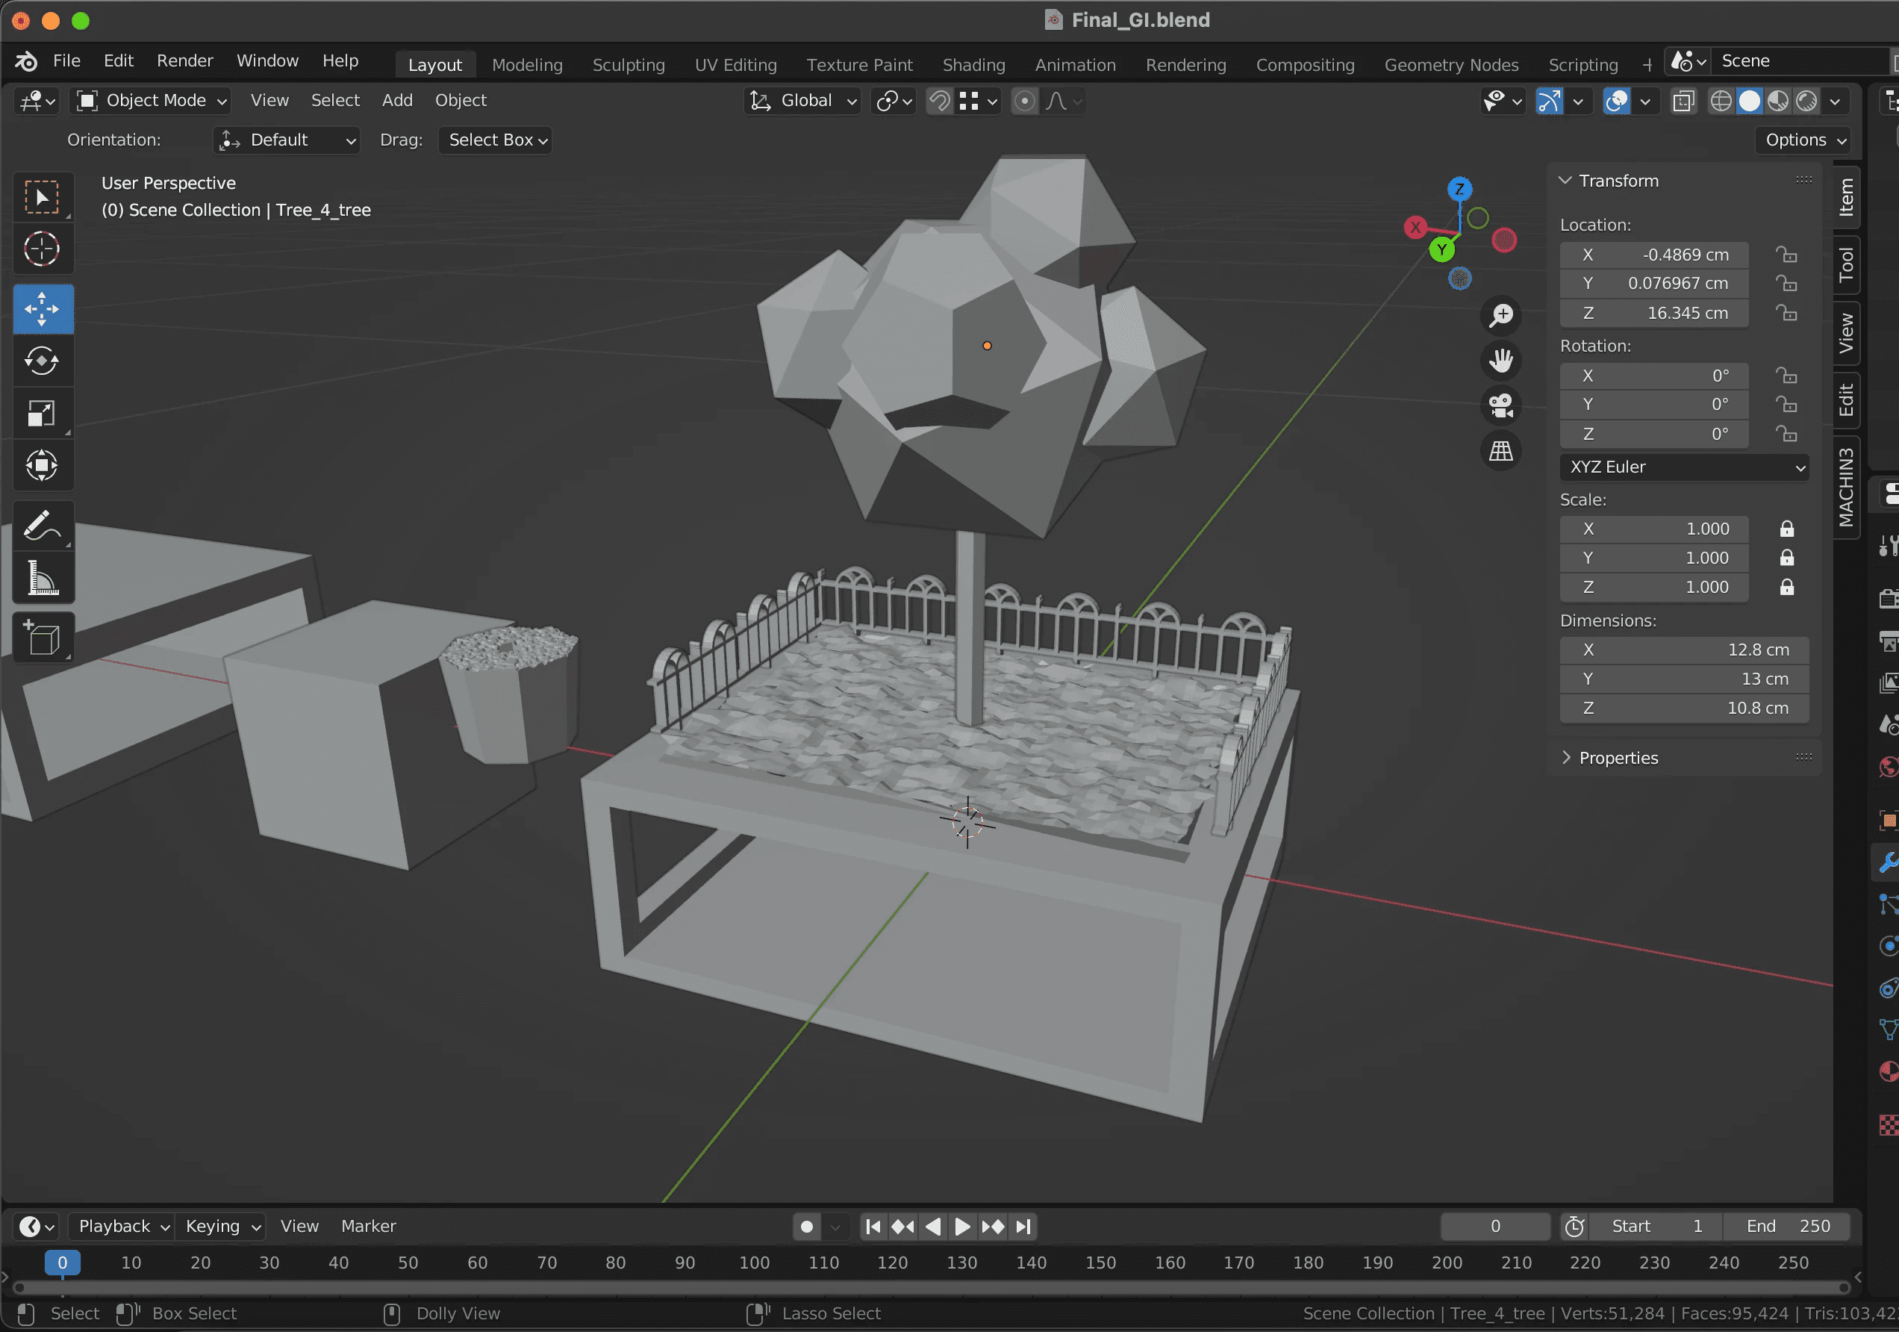Activate the Scale tool
Screen dimensions: 1899x1332
[43, 414]
